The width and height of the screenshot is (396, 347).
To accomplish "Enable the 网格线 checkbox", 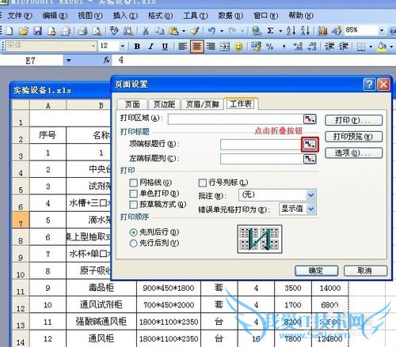I will (x=134, y=183).
